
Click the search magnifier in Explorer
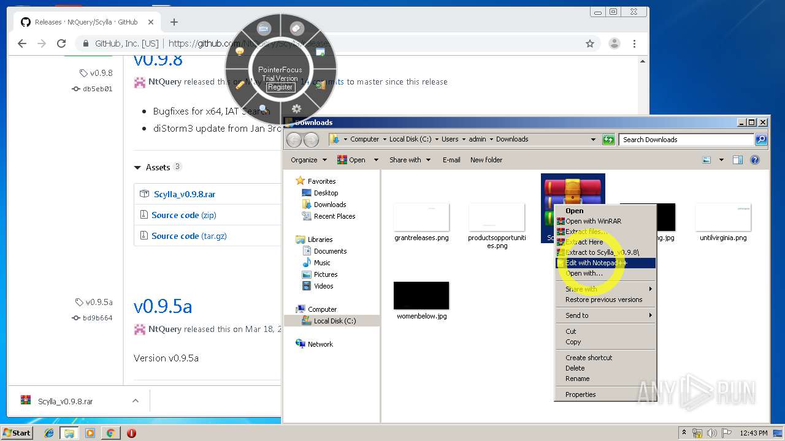tap(760, 139)
